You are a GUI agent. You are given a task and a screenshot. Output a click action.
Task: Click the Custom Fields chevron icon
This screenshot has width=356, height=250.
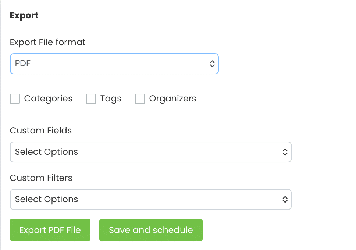pyautogui.click(x=285, y=152)
